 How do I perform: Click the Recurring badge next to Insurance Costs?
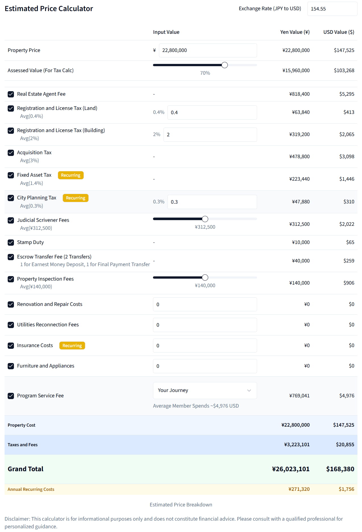coord(72,346)
